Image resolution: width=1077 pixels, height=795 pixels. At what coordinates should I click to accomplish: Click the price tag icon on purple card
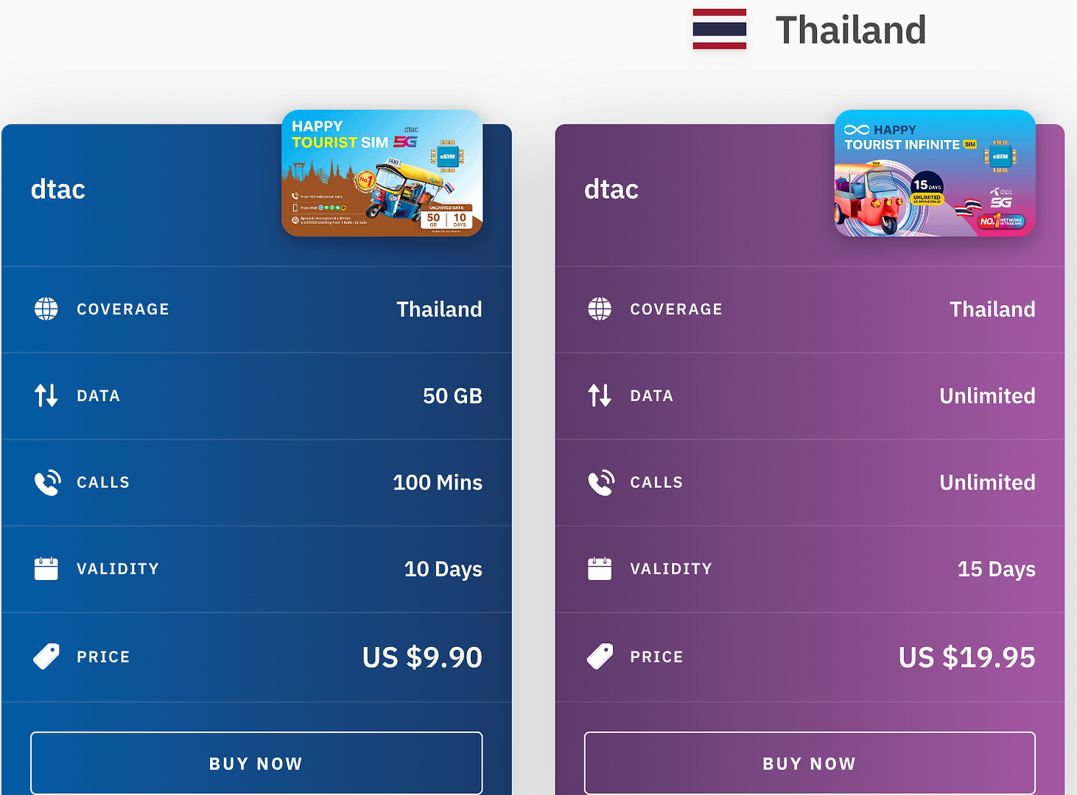tap(600, 656)
